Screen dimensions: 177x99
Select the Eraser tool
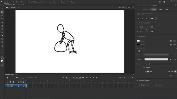pyautogui.click(x=2, y=35)
